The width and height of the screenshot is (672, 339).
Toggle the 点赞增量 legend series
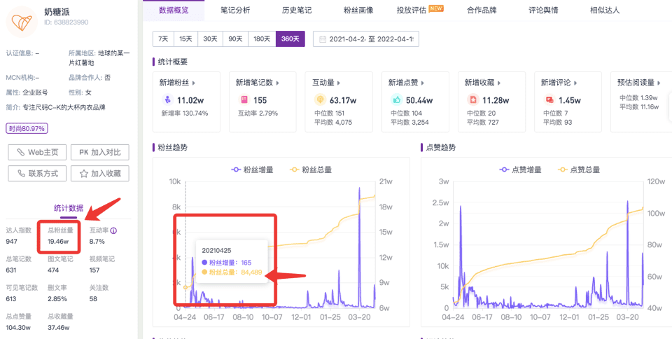tap(520, 169)
